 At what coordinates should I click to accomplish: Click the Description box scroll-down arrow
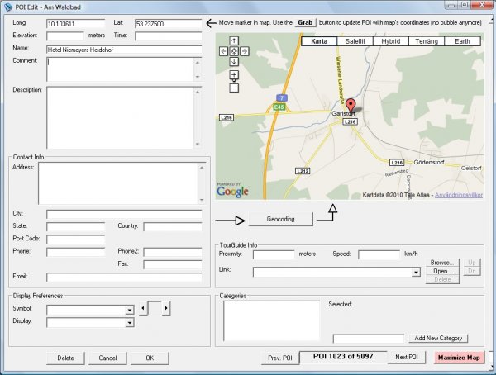198,144
